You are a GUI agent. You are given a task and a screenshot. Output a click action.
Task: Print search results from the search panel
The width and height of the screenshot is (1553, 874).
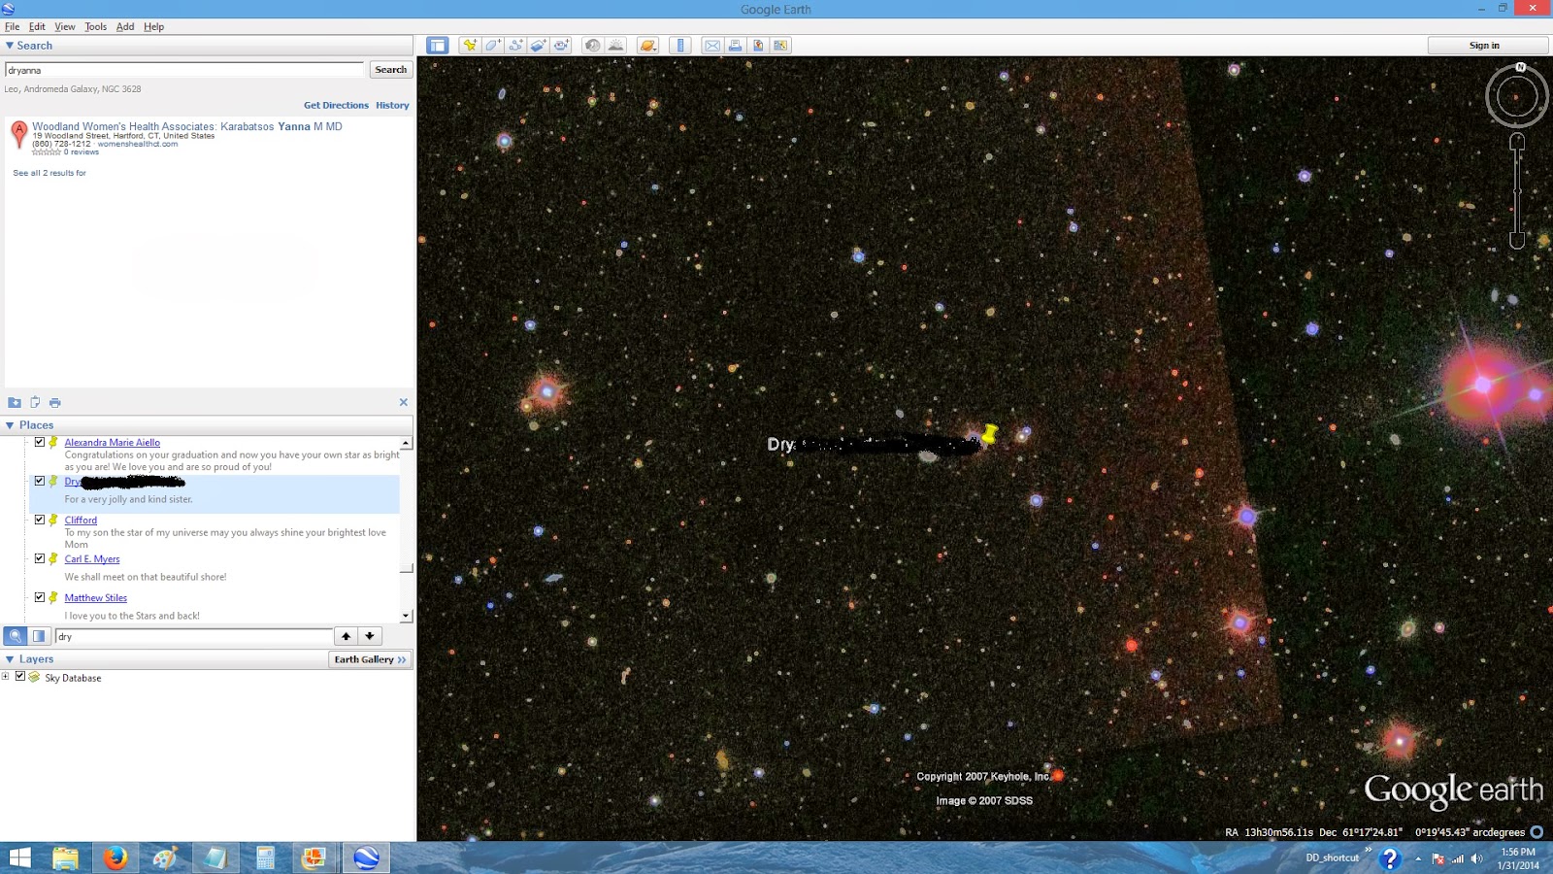55,402
